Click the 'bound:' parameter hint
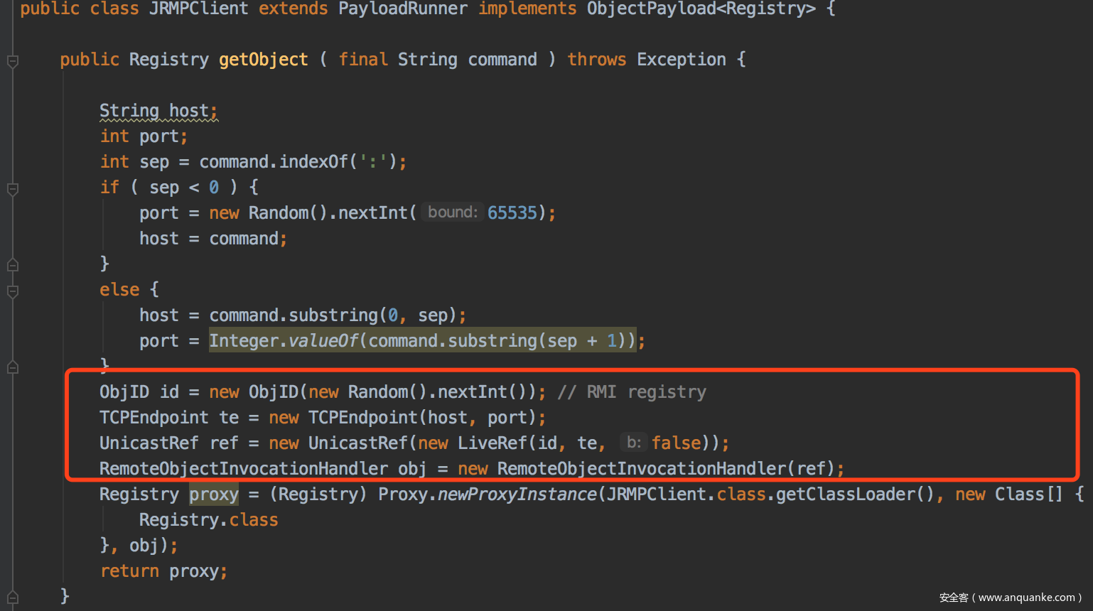1093x611 pixels. click(x=452, y=212)
